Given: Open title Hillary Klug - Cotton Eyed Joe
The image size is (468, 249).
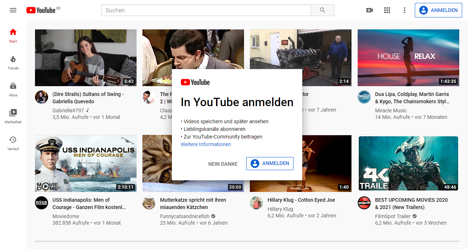Looking at the screenshot, I should click(301, 200).
